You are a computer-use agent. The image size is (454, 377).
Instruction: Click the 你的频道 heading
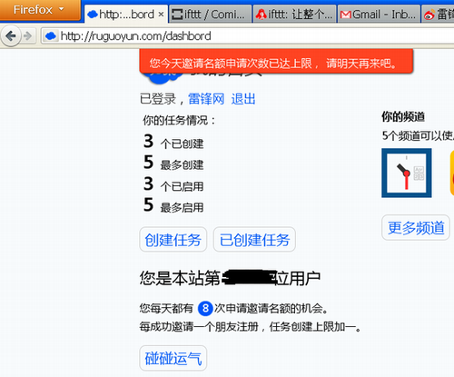[403, 116]
